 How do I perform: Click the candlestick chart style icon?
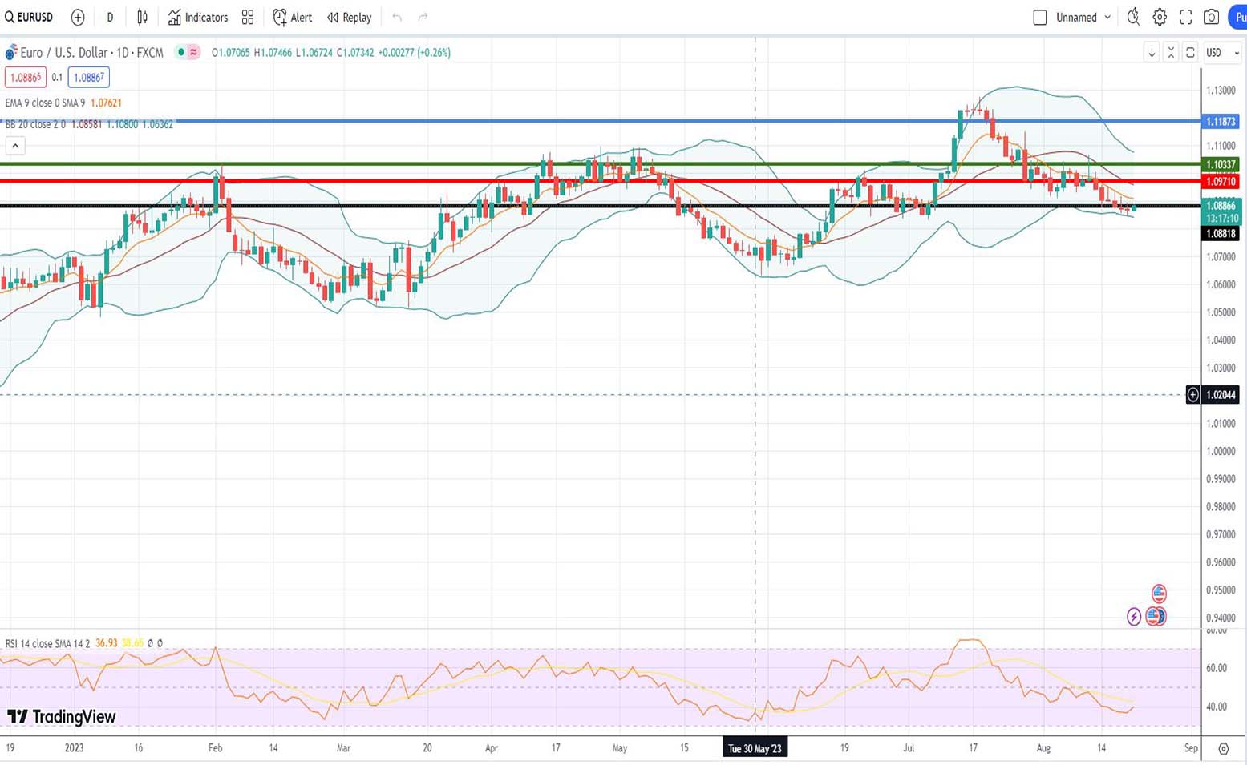(142, 18)
